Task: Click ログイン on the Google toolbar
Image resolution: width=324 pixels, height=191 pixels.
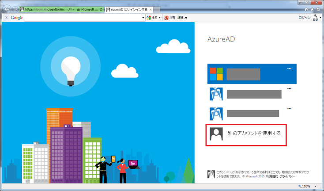Action: click(x=305, y=18)
